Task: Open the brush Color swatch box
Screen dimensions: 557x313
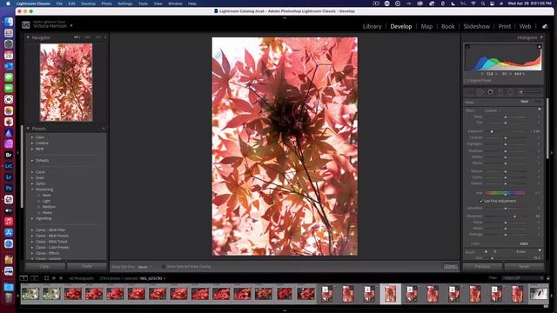Action: [524, 243]
